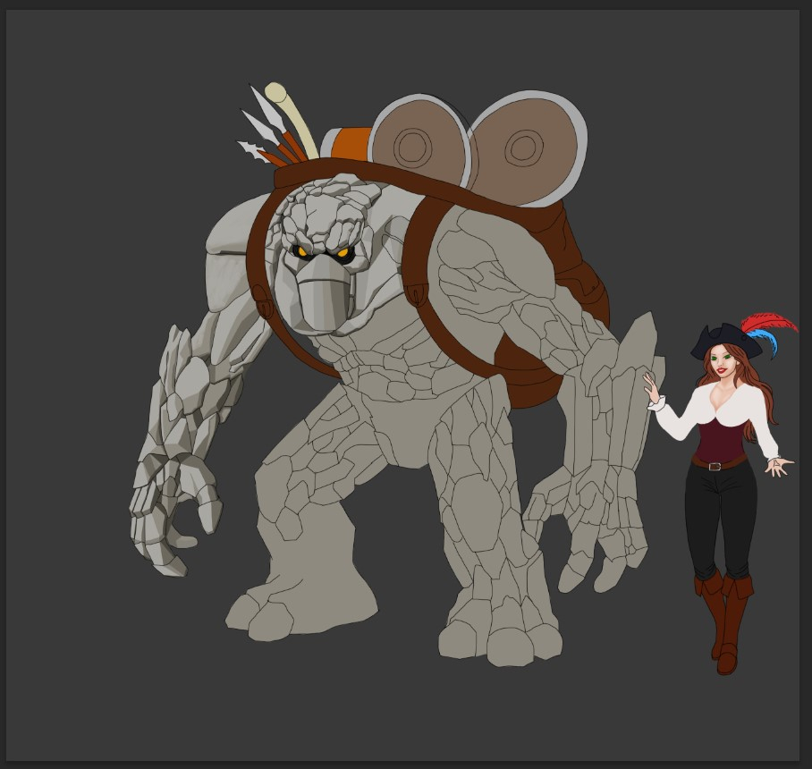Click the pirate woman's maroon corset

tap(718, 438)
